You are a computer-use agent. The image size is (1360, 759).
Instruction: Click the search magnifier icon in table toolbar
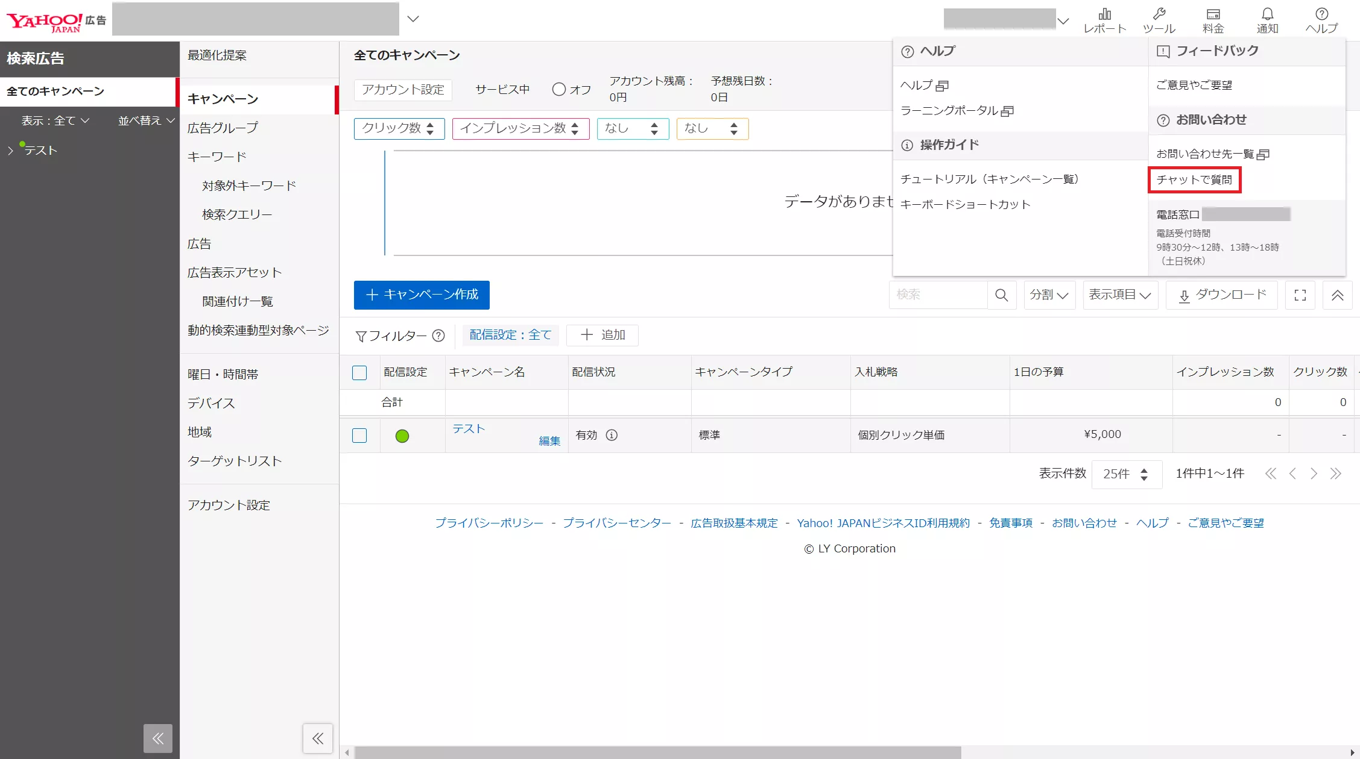tap(1001, 295)
